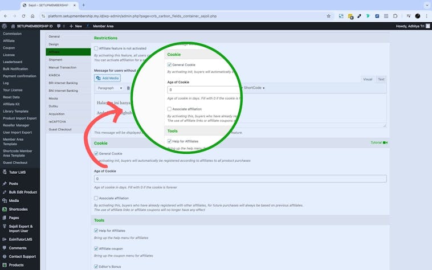The height and width of the screenshot is (270, 432).
Task: Click the Posts pin icon in sidebar
Action: click(x=5, y=183)
